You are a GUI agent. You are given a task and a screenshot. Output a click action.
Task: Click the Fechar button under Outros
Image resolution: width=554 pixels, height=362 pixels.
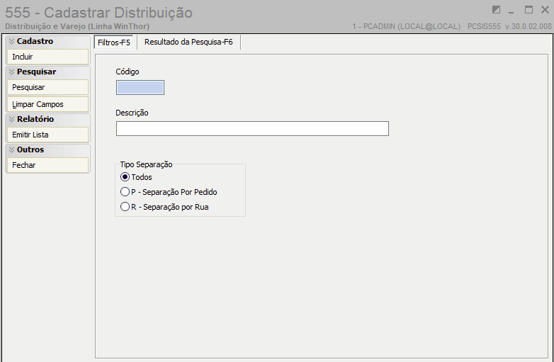pyautogui.click(x=47, y=165)
